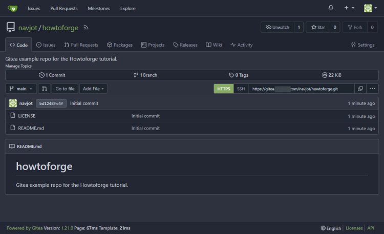Open the Wiki tab
384x234 pixels.
click(x=214, y=45)
